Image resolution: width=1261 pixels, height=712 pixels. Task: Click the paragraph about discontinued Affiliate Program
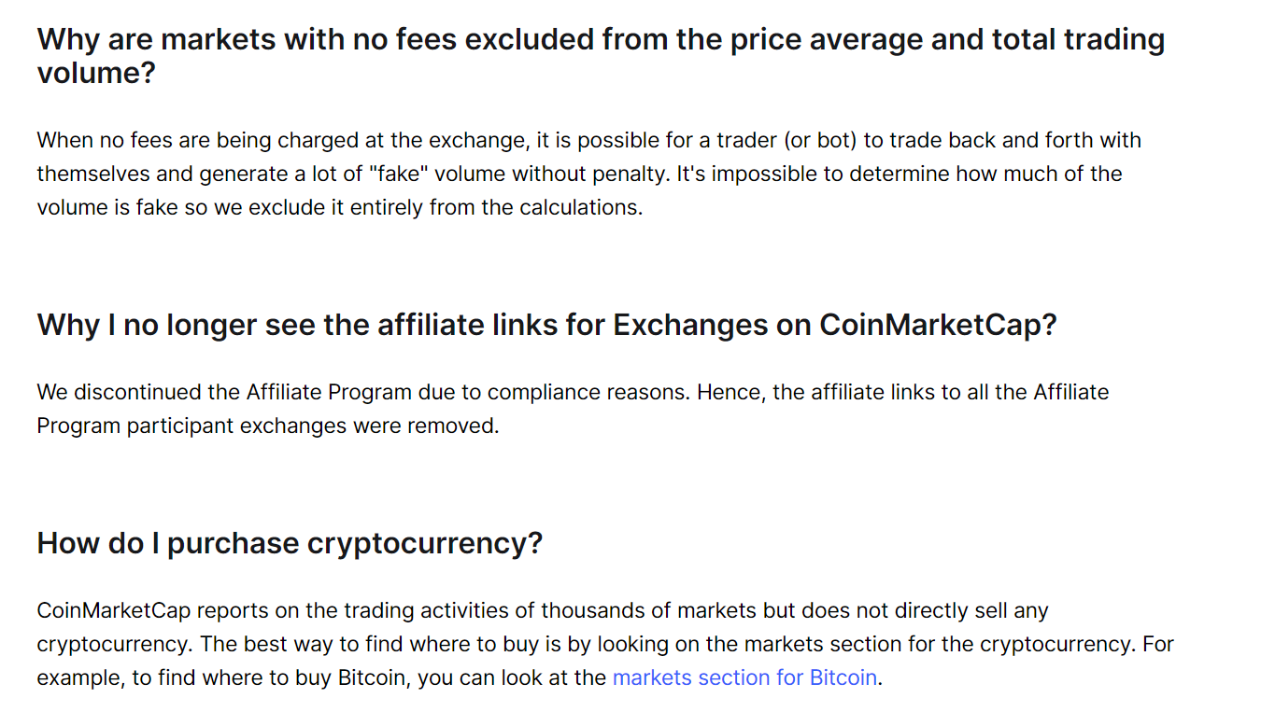click(573, 409)
